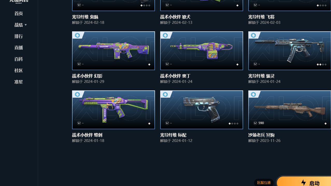Viewport: 331px width, 186px height.
Task: Open 社区 sidebar entry
Action: coord(19,70)
